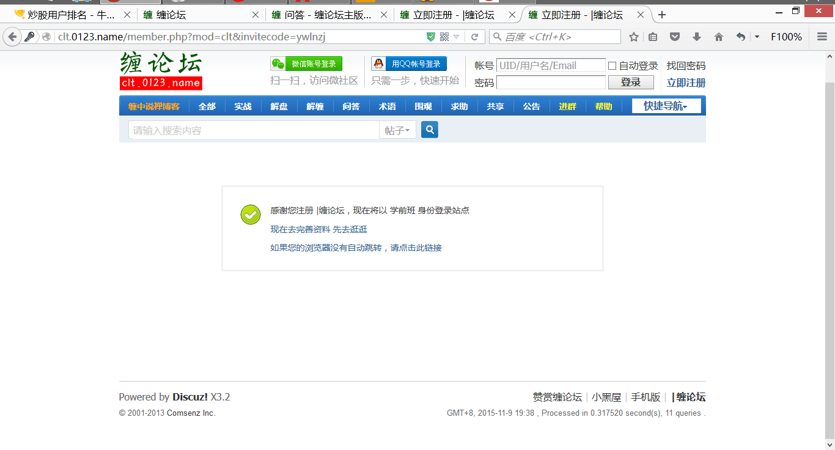Open the 帖子 search type dropdown
The width and height of the screenshot is (835, 450).
pyautogui.click(x=397, y=130)
